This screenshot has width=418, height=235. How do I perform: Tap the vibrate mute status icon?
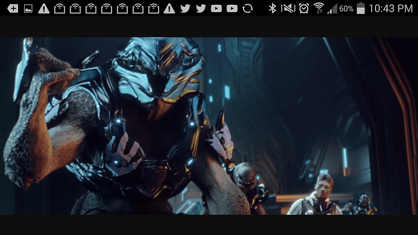click(288, 8)
